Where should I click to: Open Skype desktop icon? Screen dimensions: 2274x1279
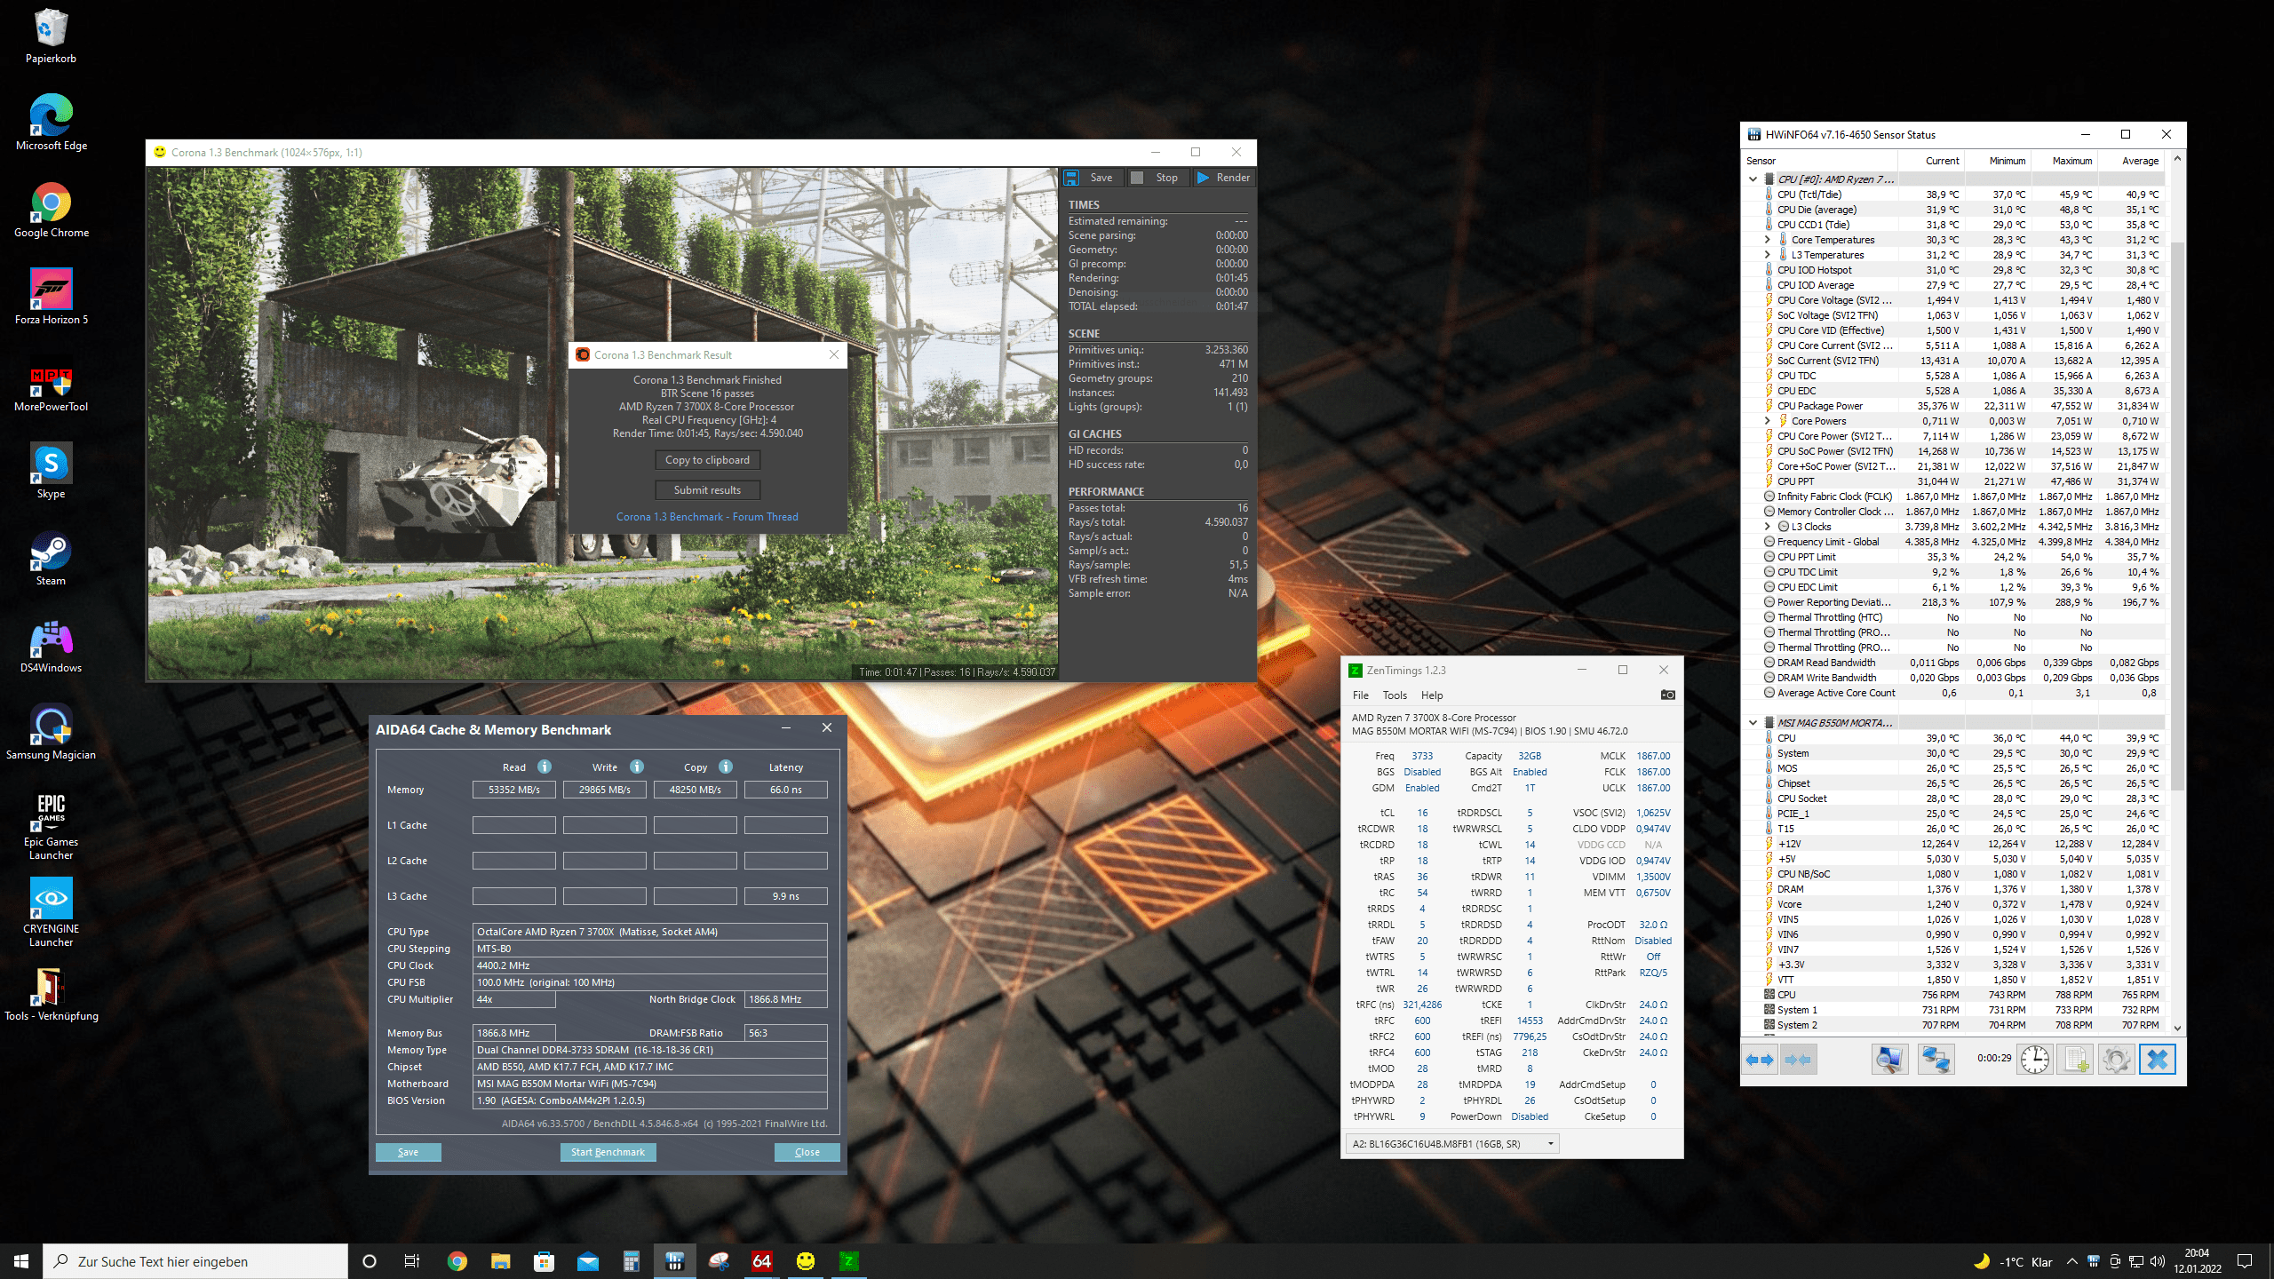pos(52,472)
